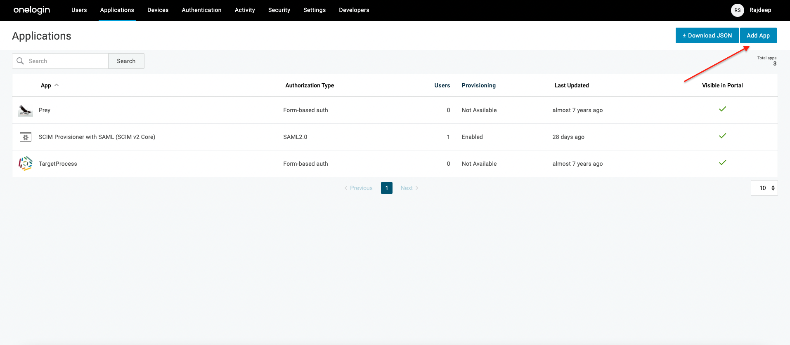Click the Add App button

758,35
